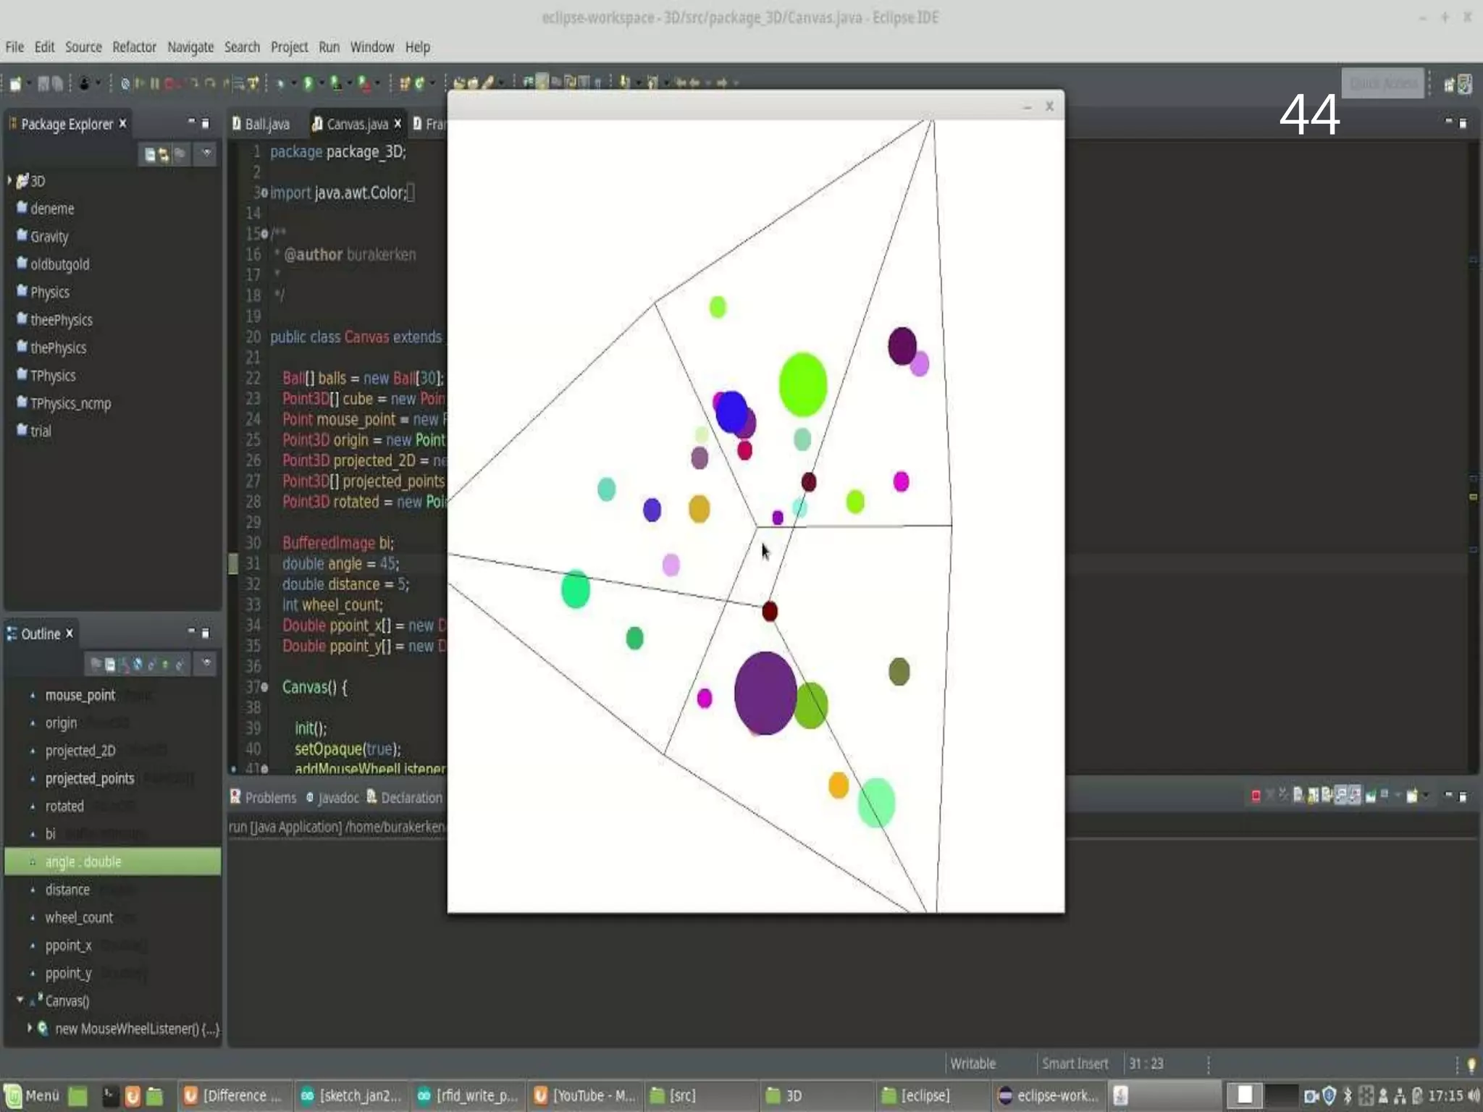Click the green Run button in toolbar
The image size is (1483, 1112).
(x=308, y=83)
